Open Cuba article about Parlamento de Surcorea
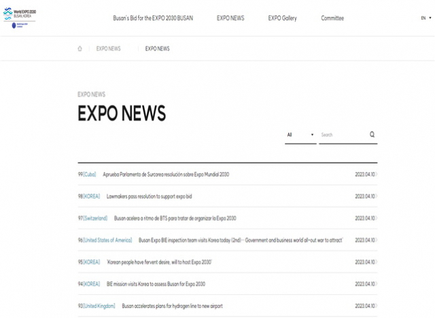The image size is (435, 318). (x=166, y=174)
